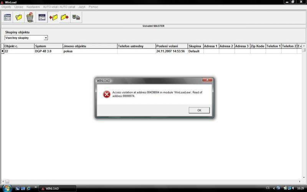Expand the Vsechny skupiny dropdown

coord(46,38)
